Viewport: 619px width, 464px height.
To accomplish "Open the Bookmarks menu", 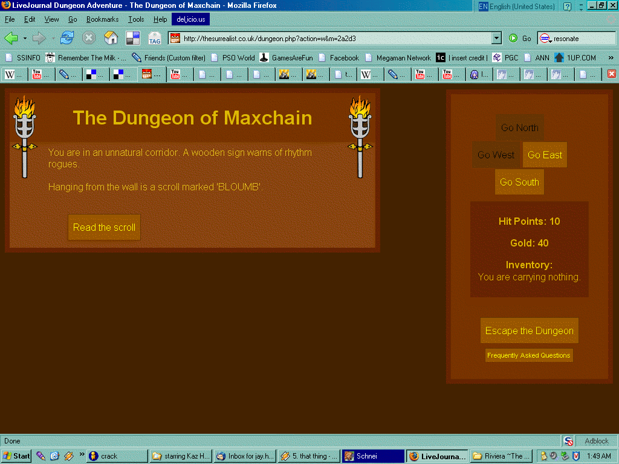I will click(102, 19).
